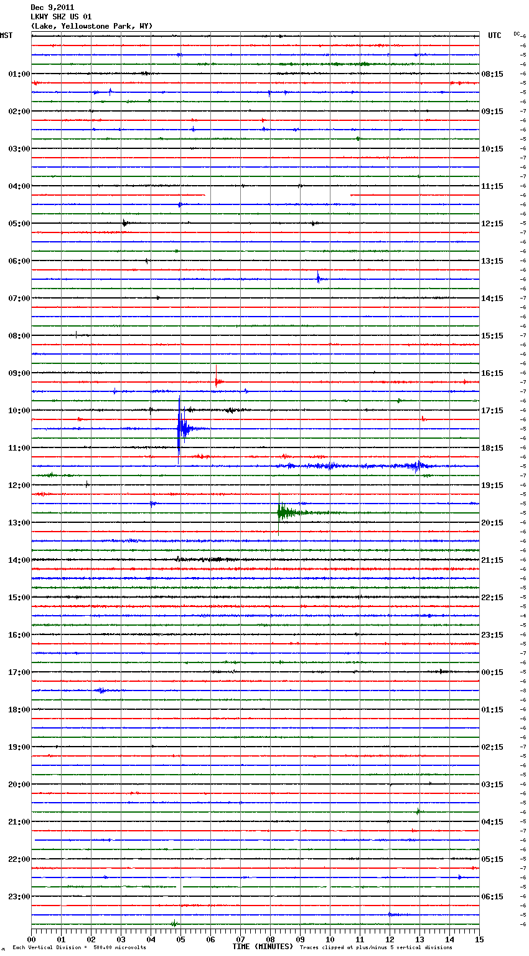This screenshot has height=956, width=529.
Task: Select the 09:00 MST row label
Action: pos(19,373)
